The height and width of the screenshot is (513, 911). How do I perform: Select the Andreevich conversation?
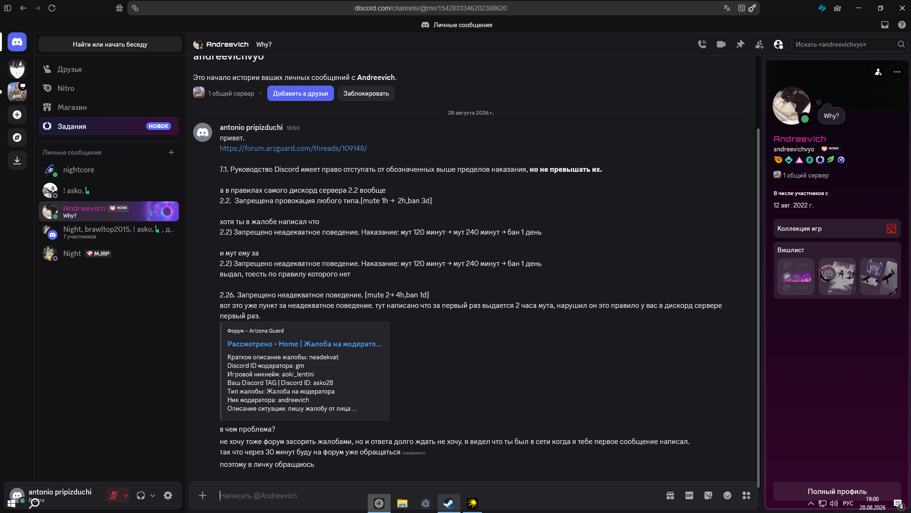click(109, 211)
